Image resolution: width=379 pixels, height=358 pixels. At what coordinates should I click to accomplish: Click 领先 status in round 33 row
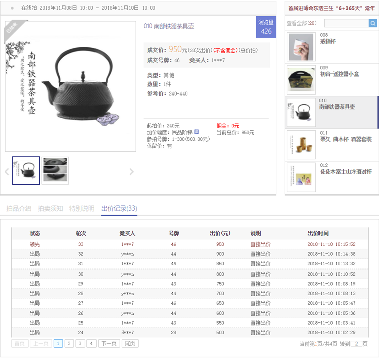pos(35,244)
